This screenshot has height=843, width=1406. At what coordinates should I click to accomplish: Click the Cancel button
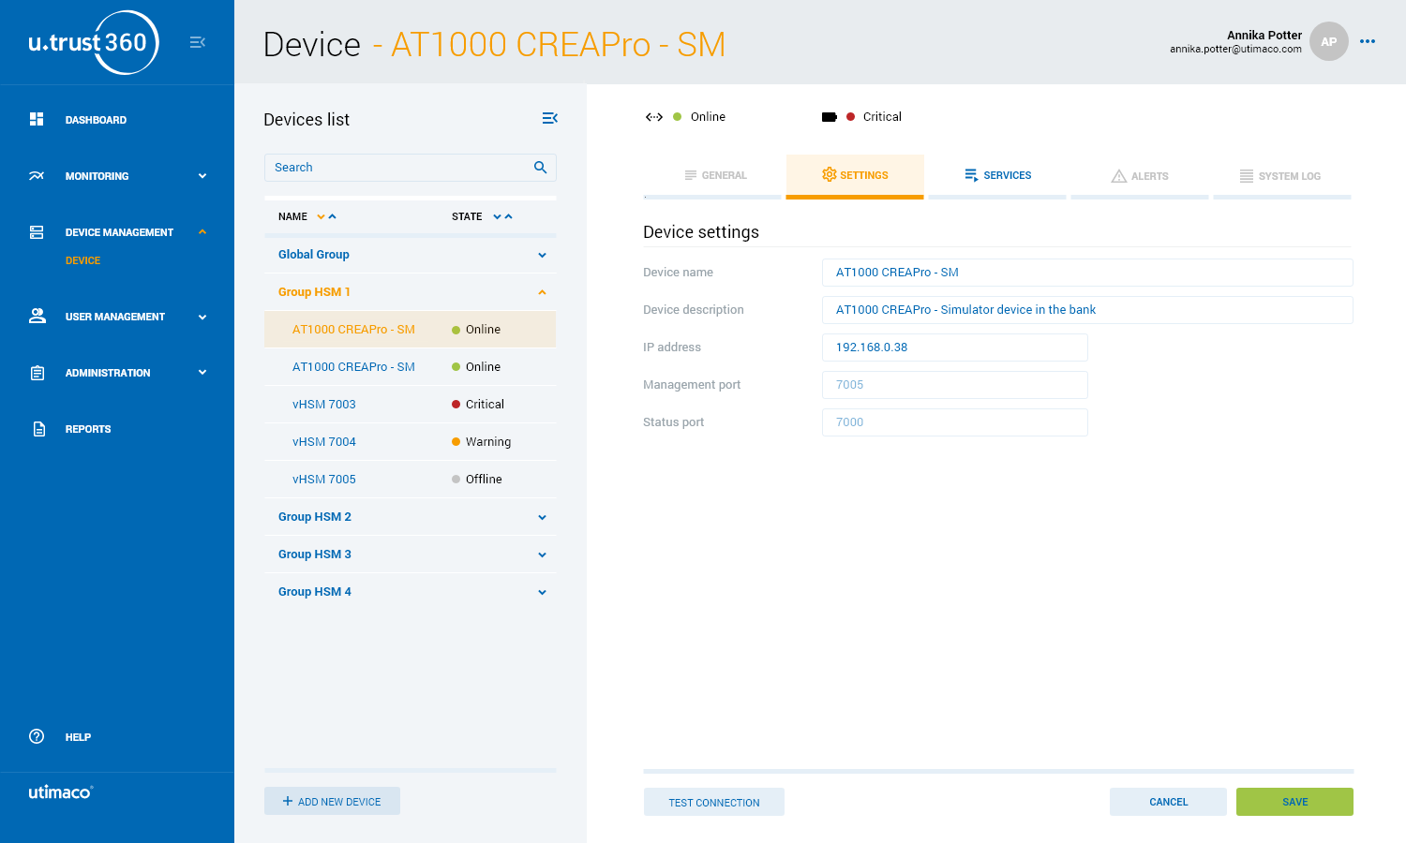coord(1168,802)
